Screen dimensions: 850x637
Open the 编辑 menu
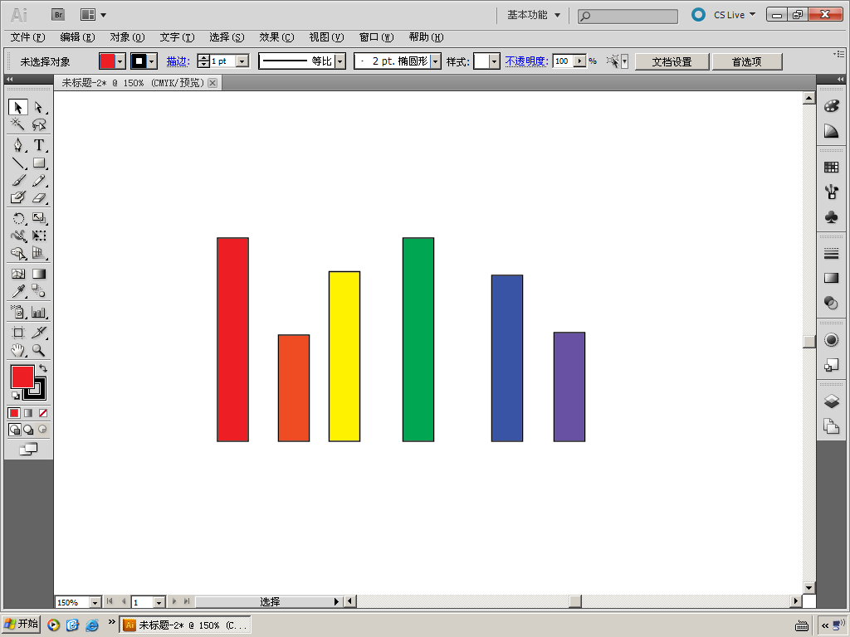77,37
